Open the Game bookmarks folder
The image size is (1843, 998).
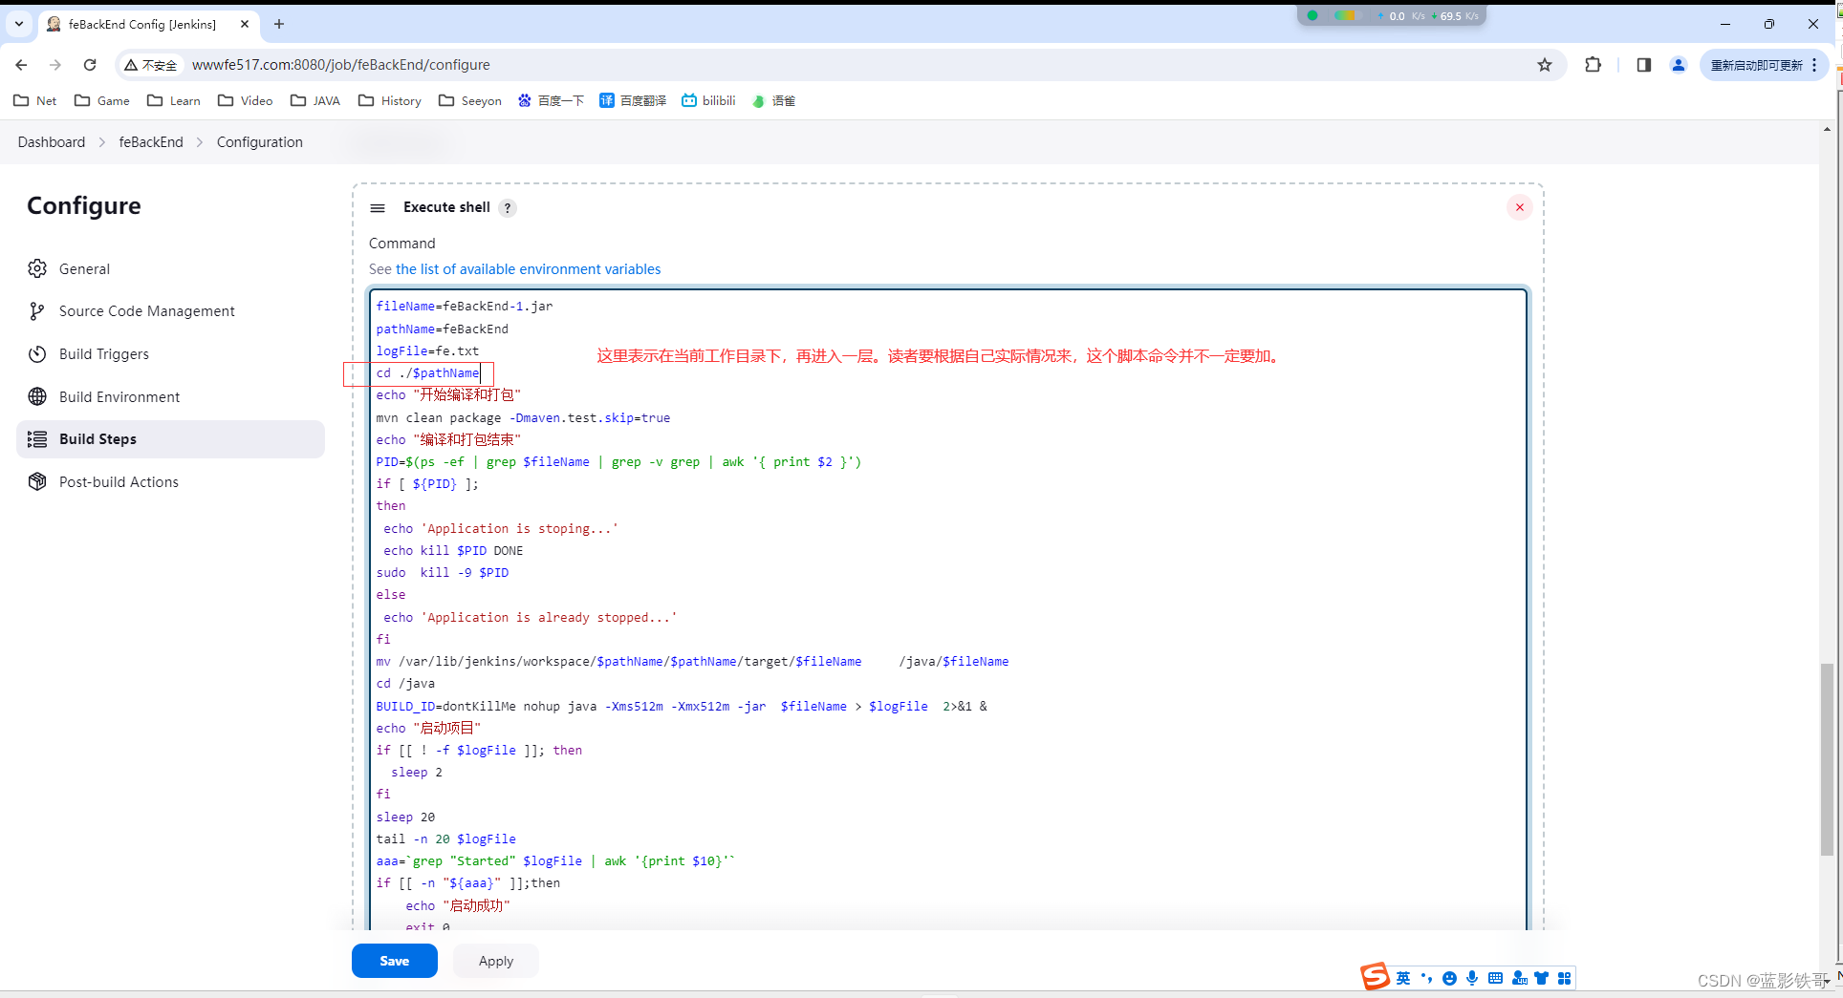[102, 100]
